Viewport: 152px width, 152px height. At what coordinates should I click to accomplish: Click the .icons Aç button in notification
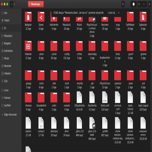coord(111,13)
